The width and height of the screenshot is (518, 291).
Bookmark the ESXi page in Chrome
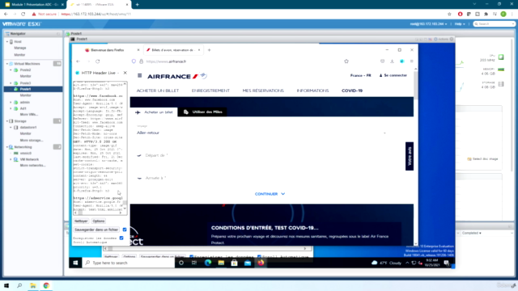coord(449,15)
